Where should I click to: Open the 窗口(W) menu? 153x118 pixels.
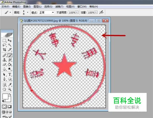coord(82,7)
